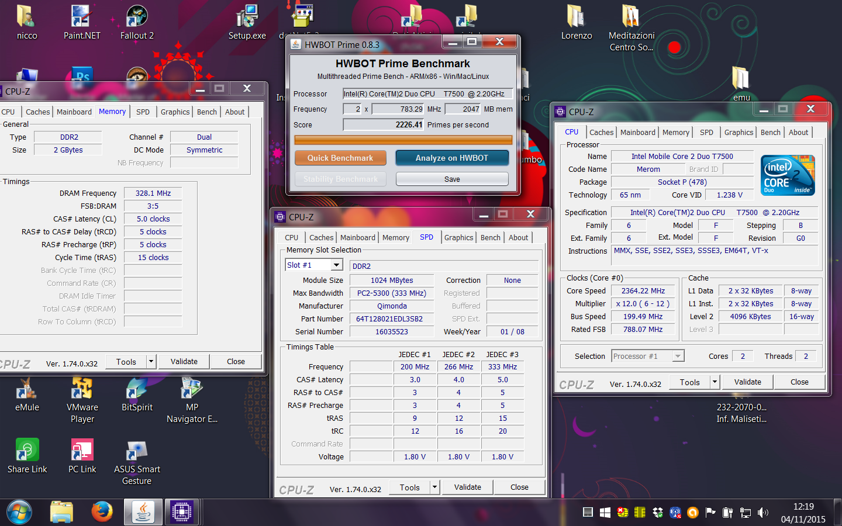This screenshot has width=842, height=526.
Task: Click the battery tray icon
Action: tap(728, 513)
